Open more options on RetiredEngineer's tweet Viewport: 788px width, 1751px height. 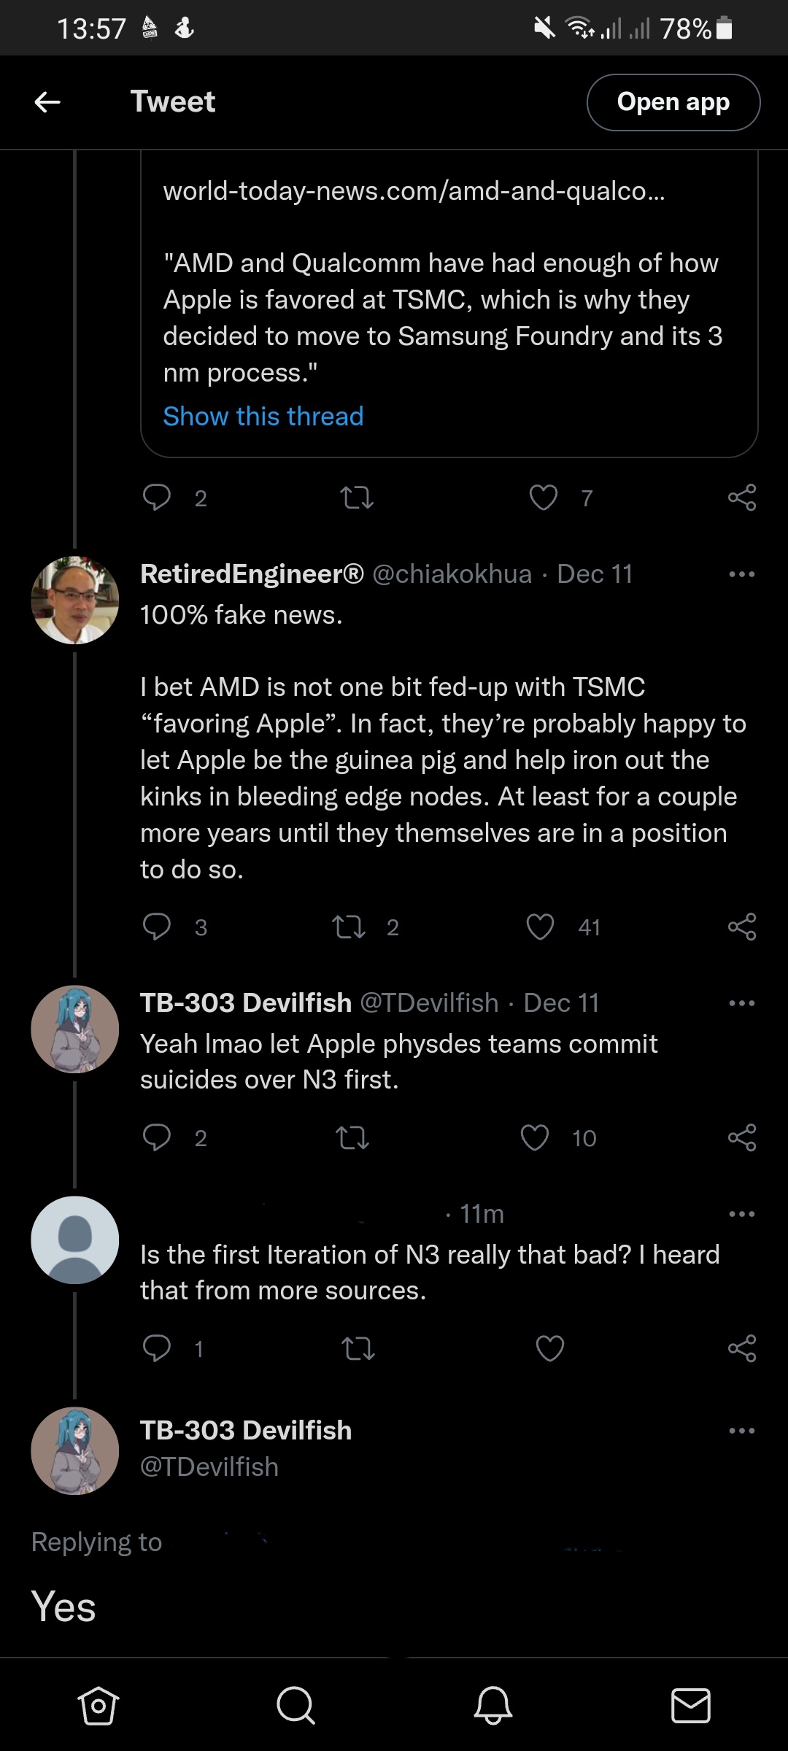742,575
